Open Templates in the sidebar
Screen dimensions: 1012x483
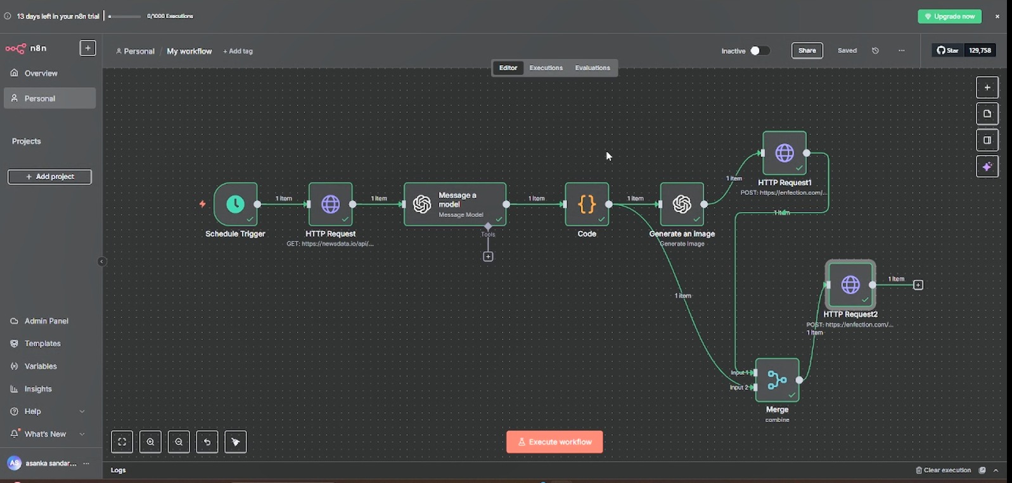coord(42,344)
